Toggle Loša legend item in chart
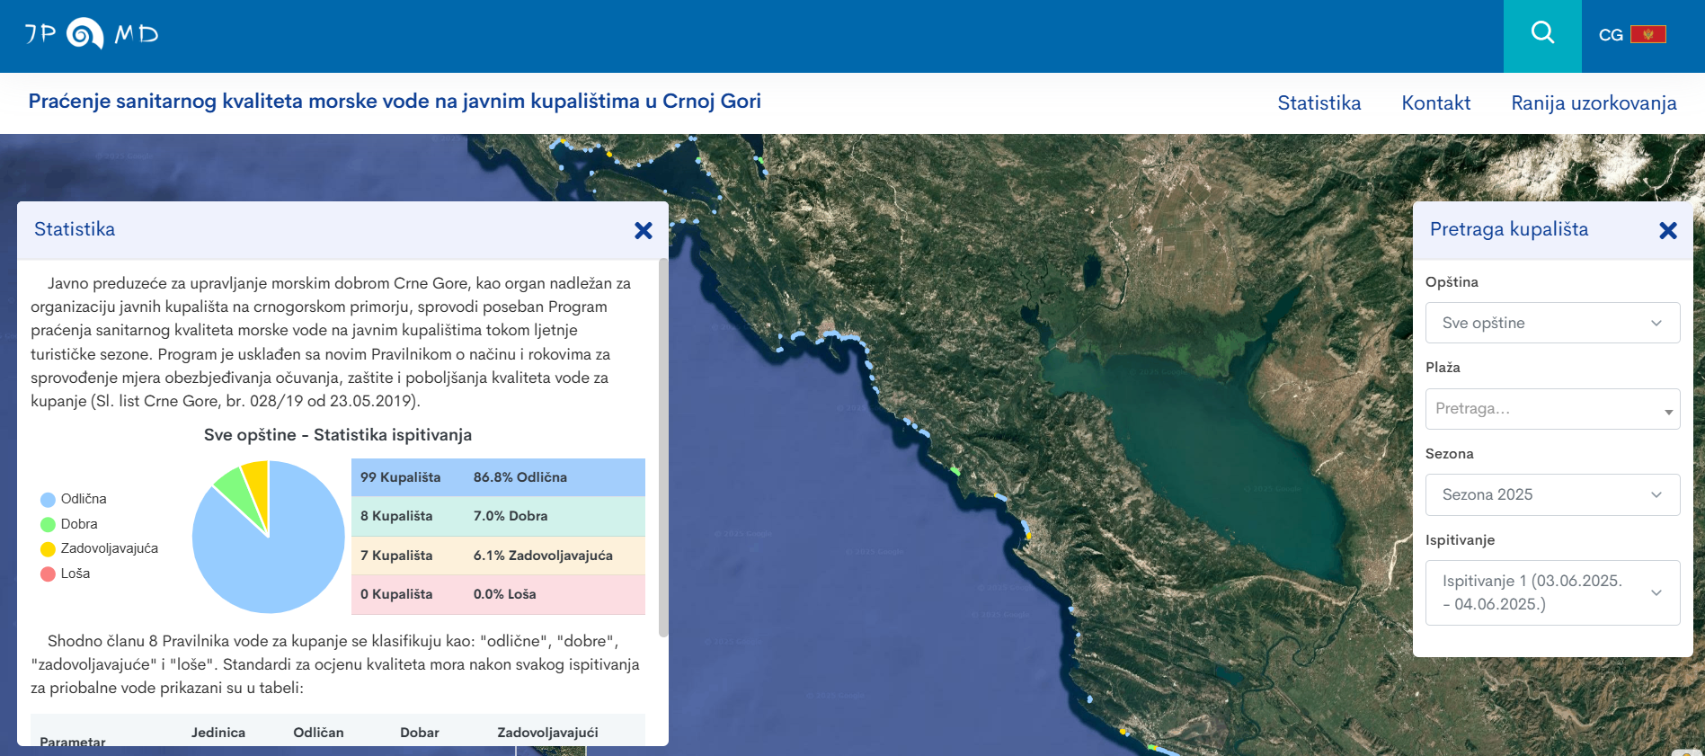 pos(66,574)
